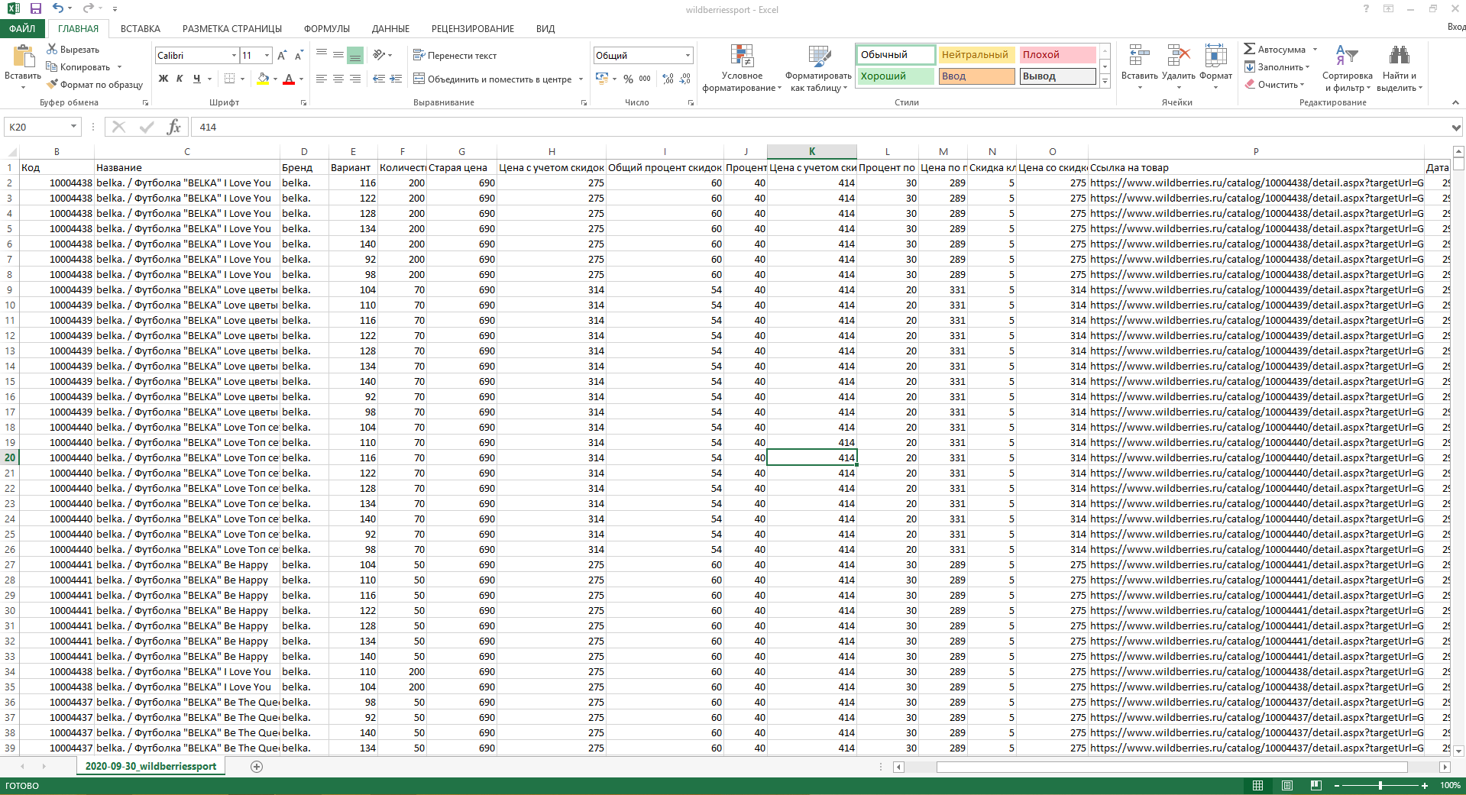Viewport: 1466px width, 795px height.
Task: Click the Insert cells (Вставить) icon
Action: 1139,55
